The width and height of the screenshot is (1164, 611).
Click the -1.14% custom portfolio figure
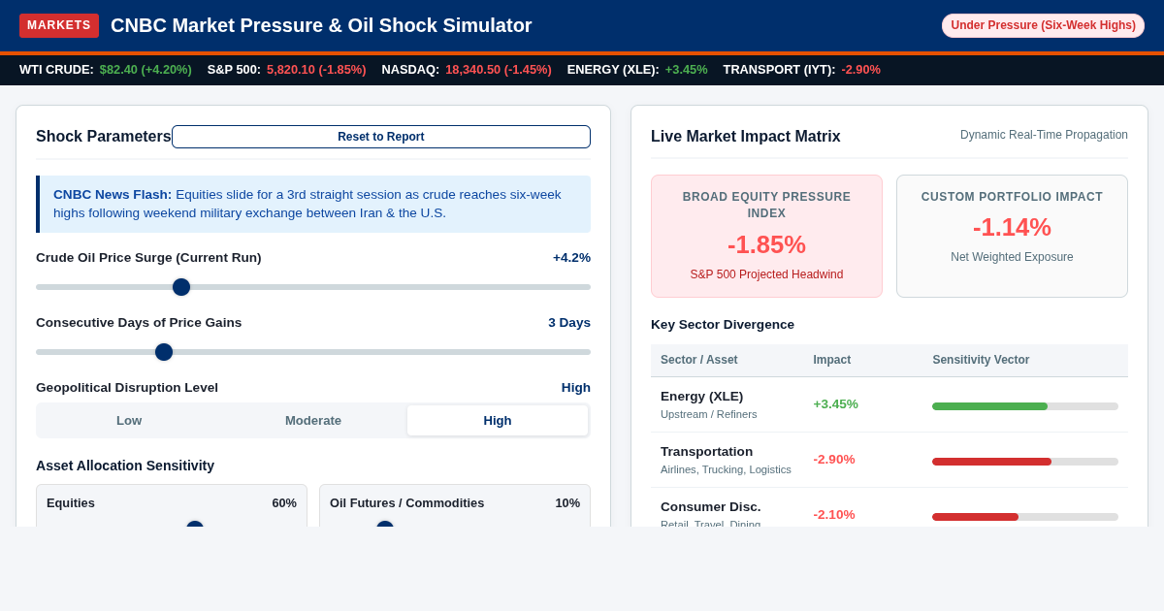coord(1012,227)
